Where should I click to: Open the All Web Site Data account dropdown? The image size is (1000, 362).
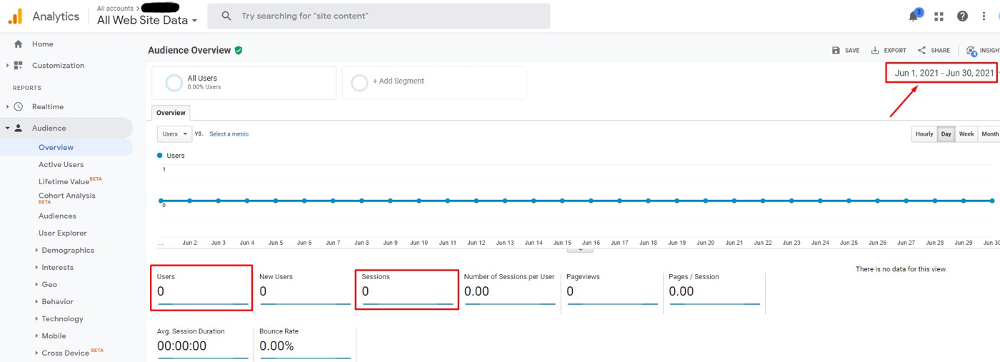point(147,21)
